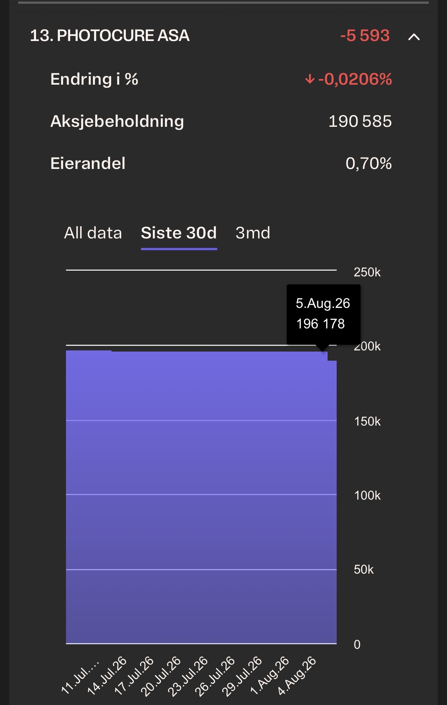
Task: Click the red down-arrow change icon
Action: pyautogui.click(x=310, y=79)
